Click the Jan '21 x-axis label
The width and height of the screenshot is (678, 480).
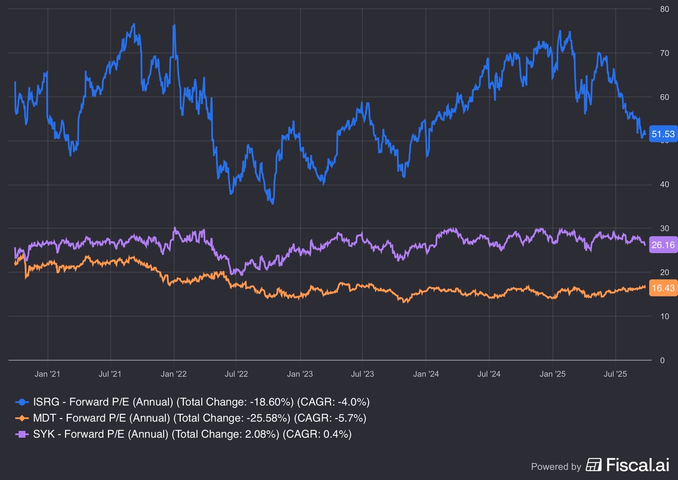[47, 374]
